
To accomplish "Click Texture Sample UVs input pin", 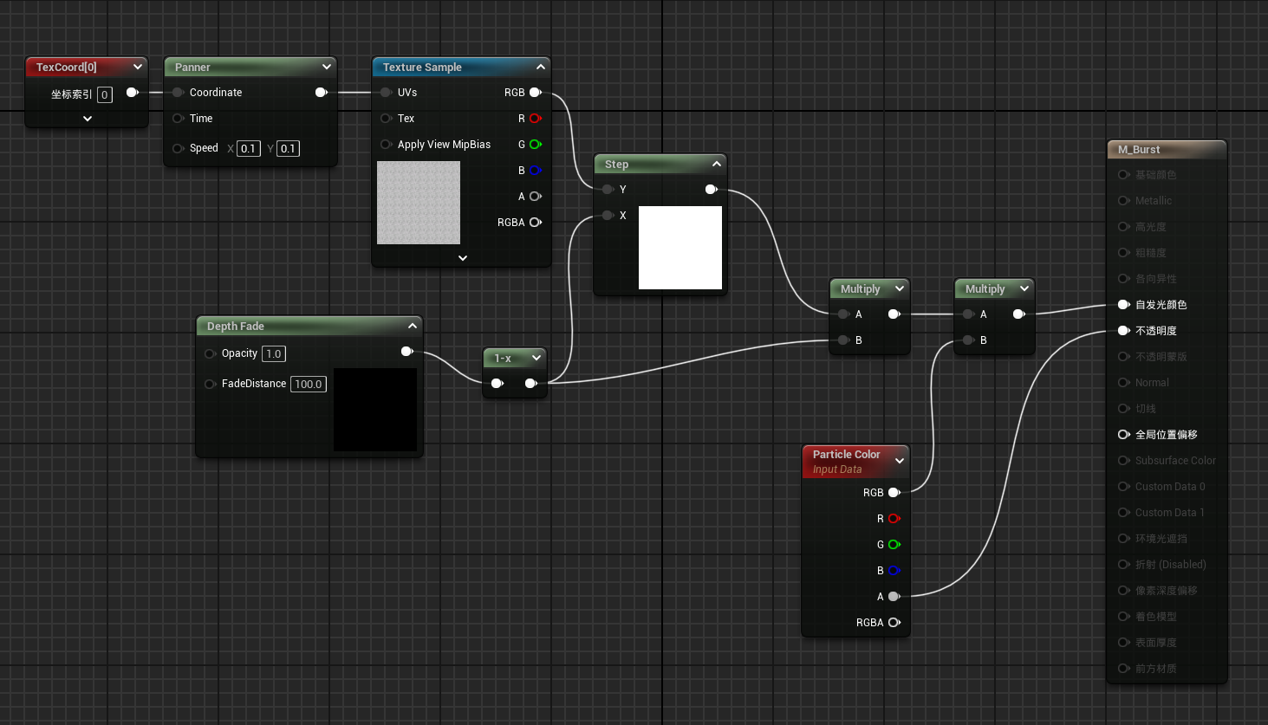I will coord(385,93).
